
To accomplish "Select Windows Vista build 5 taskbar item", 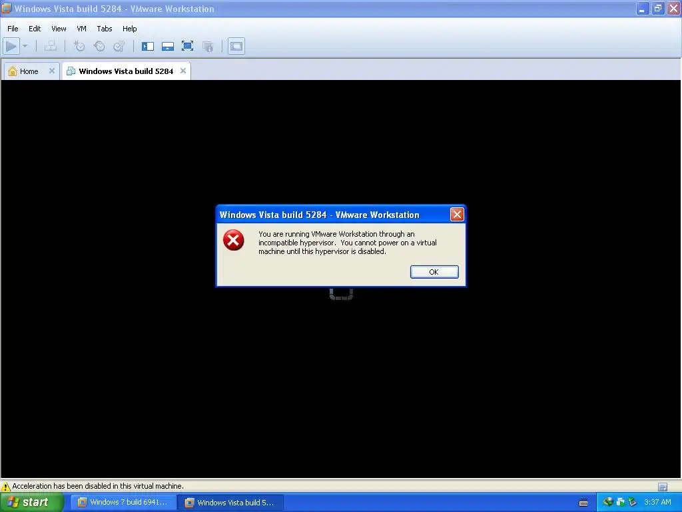I will 230,503.
